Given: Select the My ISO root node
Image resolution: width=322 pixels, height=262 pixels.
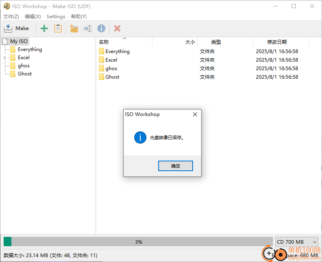Looking at the screenshot, I should [19, 41].
